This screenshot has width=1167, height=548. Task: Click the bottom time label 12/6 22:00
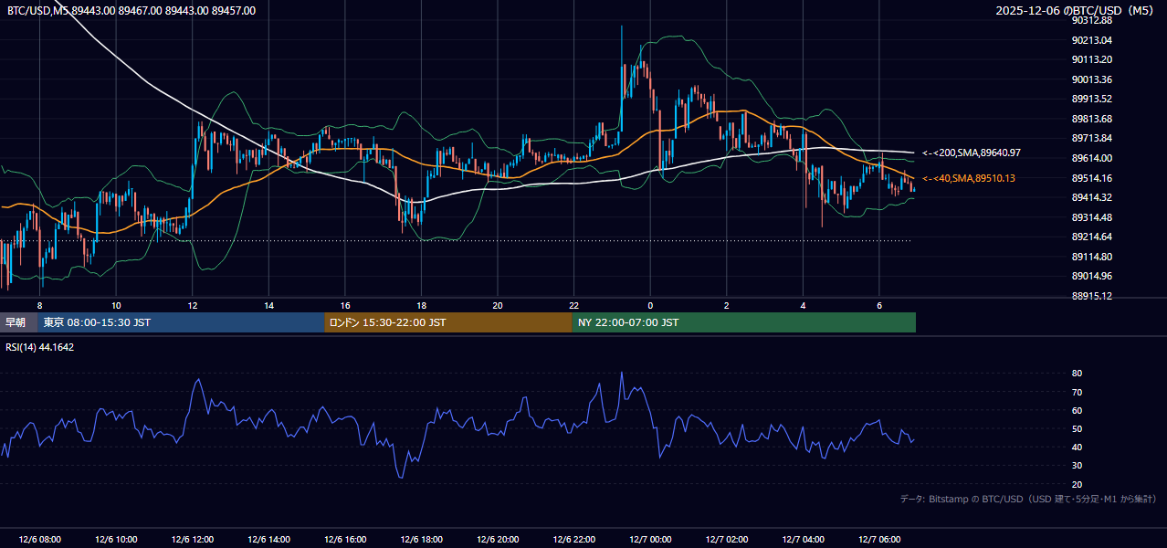pos(574,540)
